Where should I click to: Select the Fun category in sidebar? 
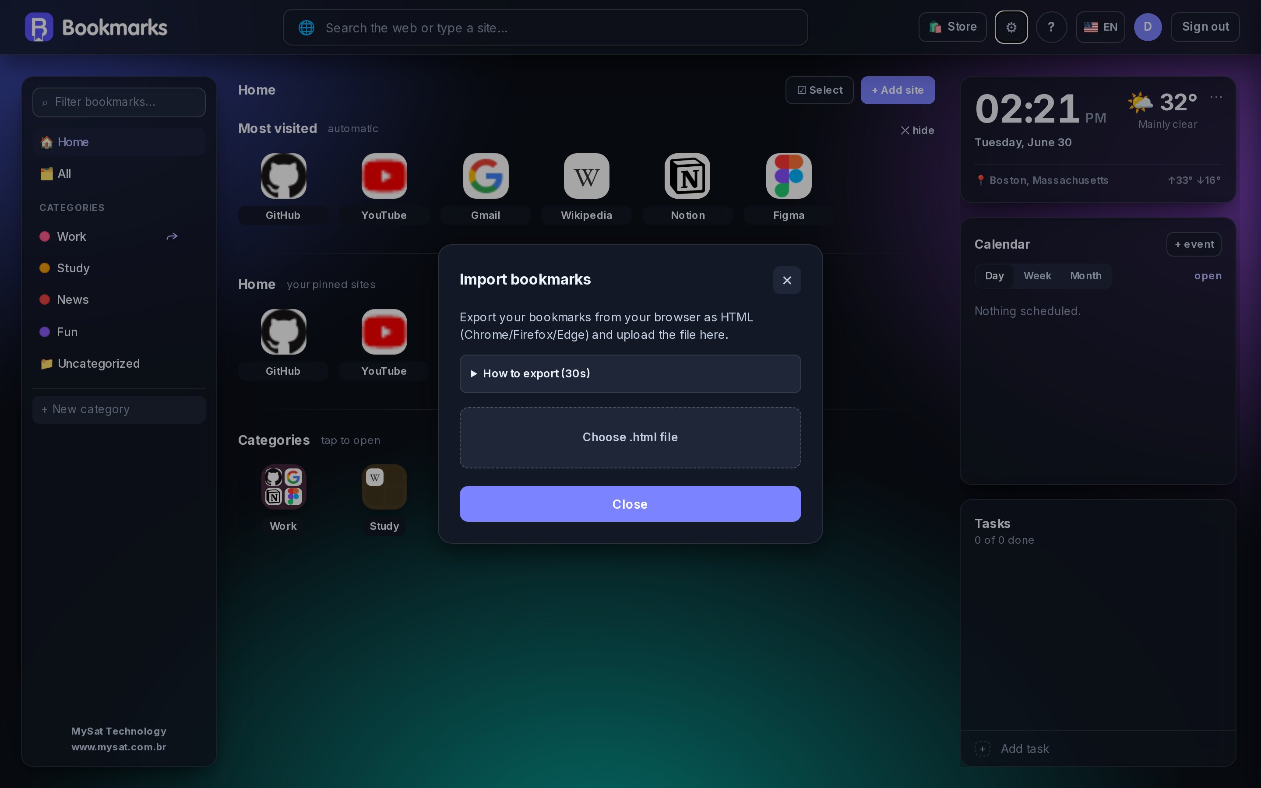[x=119, y=332]
